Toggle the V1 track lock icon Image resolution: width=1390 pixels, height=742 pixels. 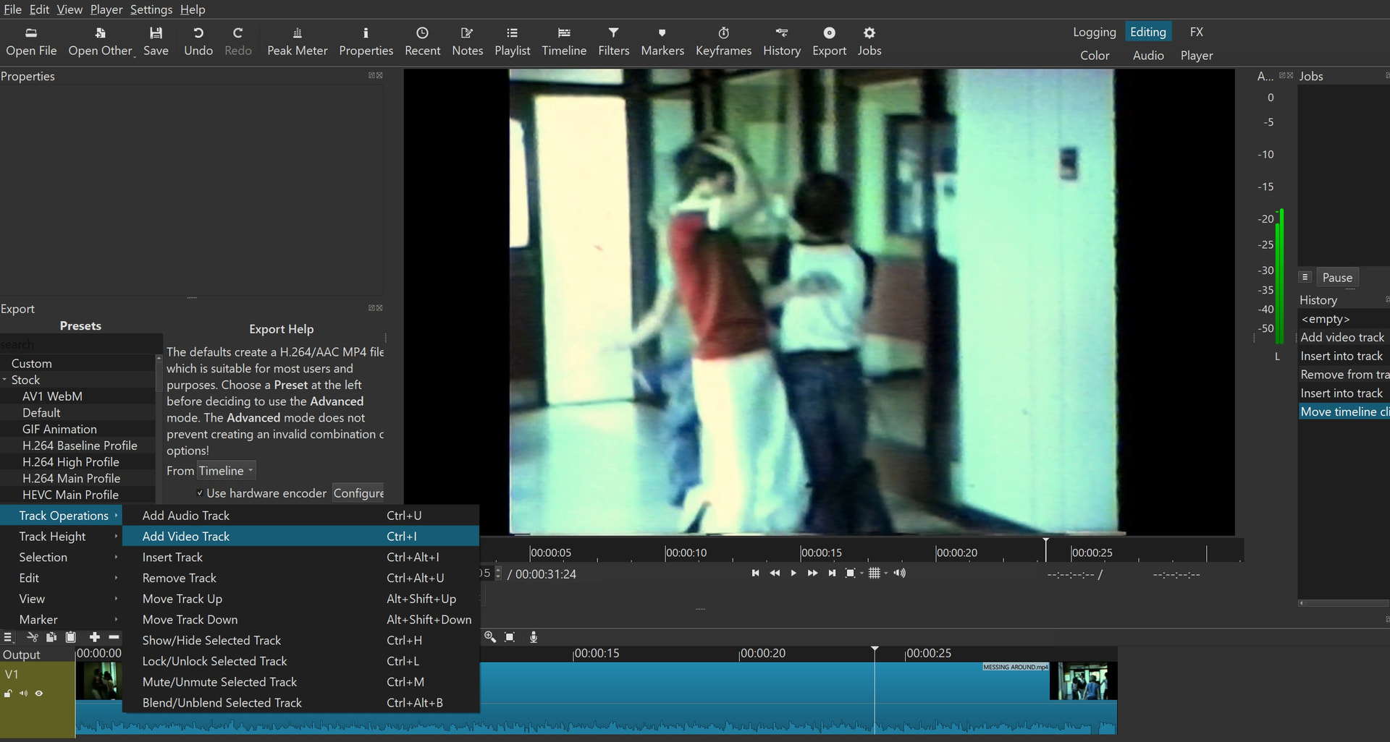pos(8,694)
